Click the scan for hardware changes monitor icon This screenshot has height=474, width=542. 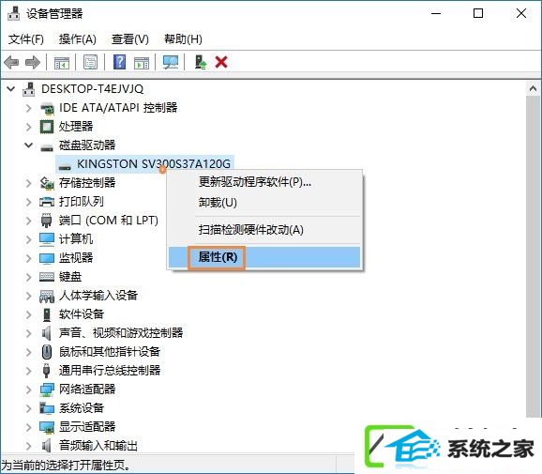click(171, 62)
